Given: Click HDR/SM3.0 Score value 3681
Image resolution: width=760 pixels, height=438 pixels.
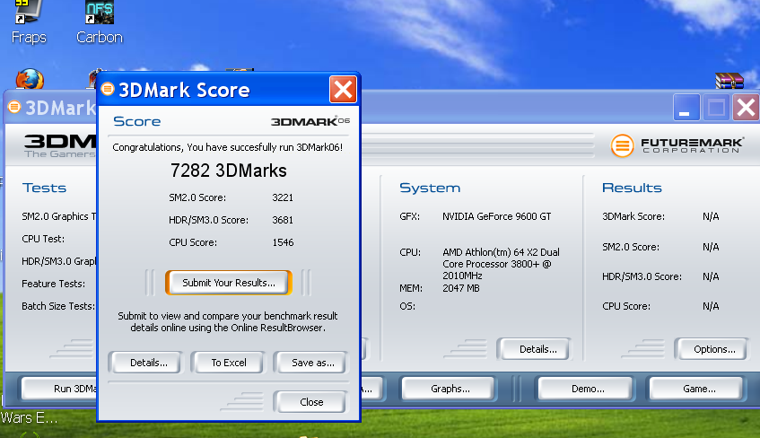Looking at the screenshot, I should 283,220.
